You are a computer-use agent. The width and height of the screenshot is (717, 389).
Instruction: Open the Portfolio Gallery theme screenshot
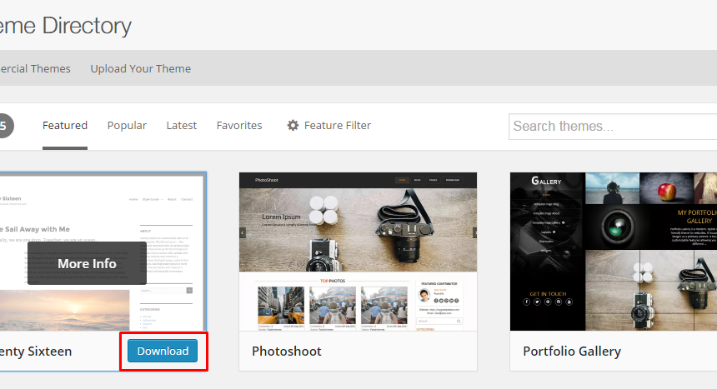point(614,252)
